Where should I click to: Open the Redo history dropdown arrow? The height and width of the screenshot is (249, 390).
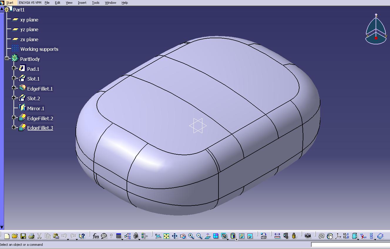point(77,239)
